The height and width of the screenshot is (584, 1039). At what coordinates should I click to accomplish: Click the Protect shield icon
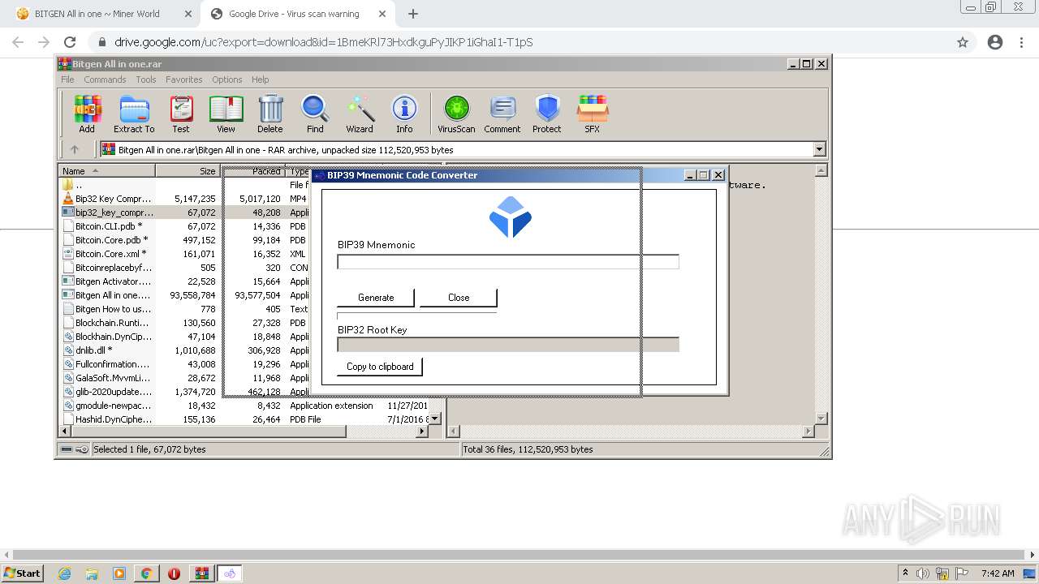547,114
